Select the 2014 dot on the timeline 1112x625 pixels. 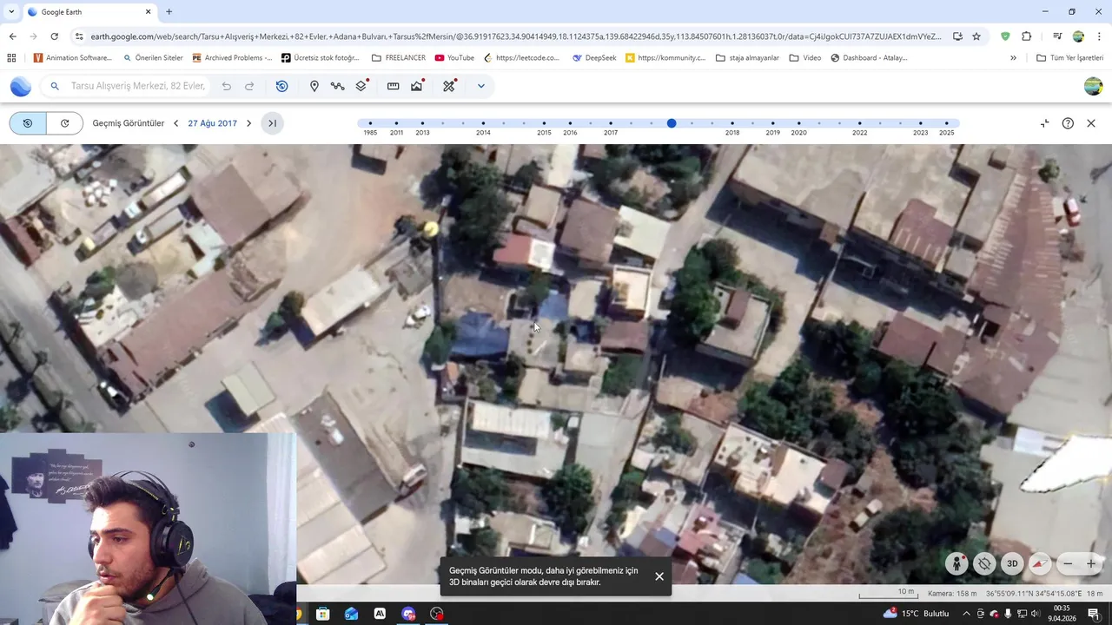483,123
